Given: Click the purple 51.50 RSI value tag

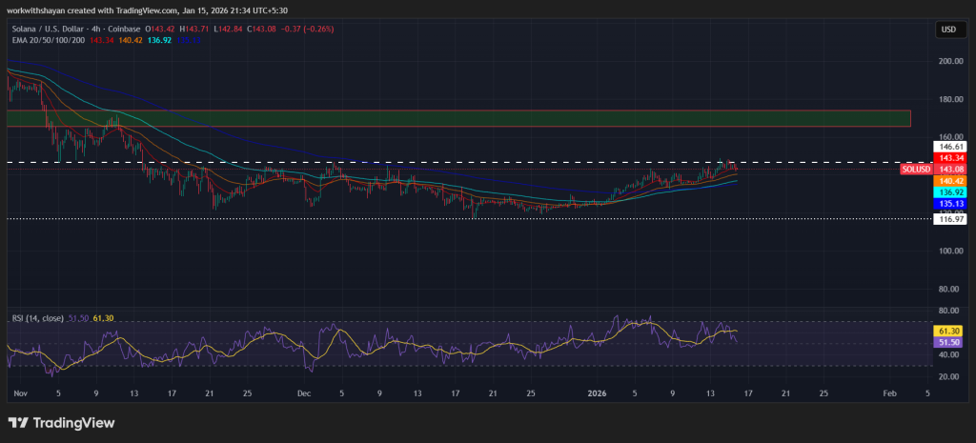Looking at the screenshot, I should 950,342.
